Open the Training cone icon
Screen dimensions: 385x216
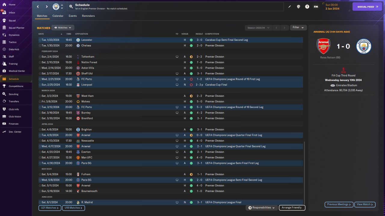4,64
